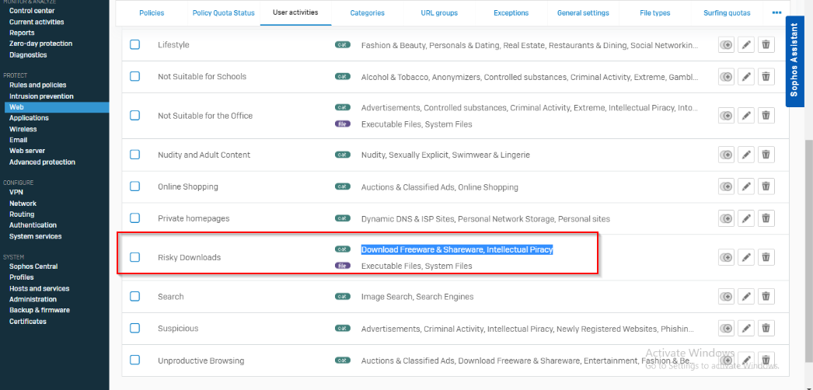Image resolution: width=813 pixels, height=390 pixels.
Task: Check the Nudity and Adult Content row
Action: pos(134,155)
